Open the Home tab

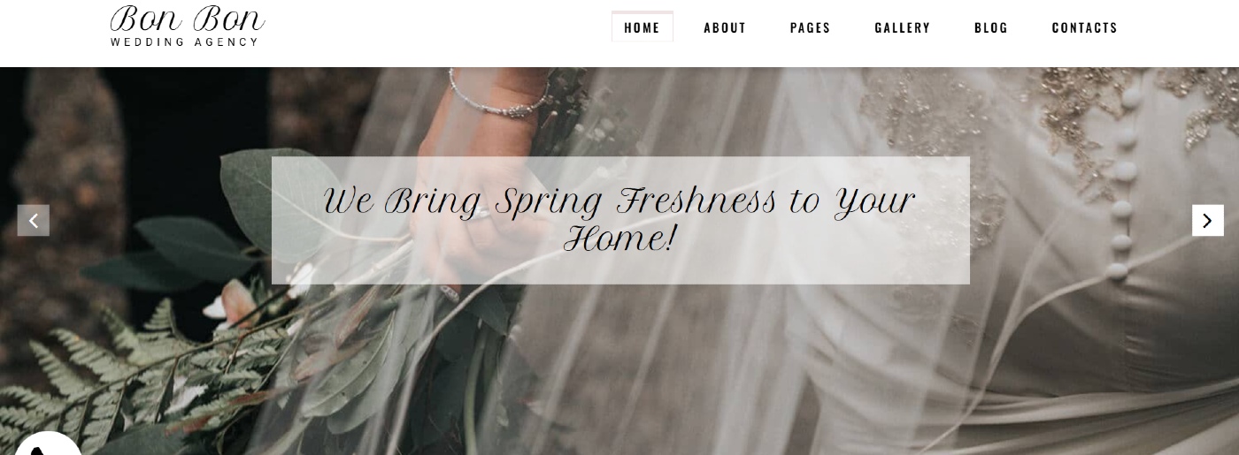click(643, 27)
